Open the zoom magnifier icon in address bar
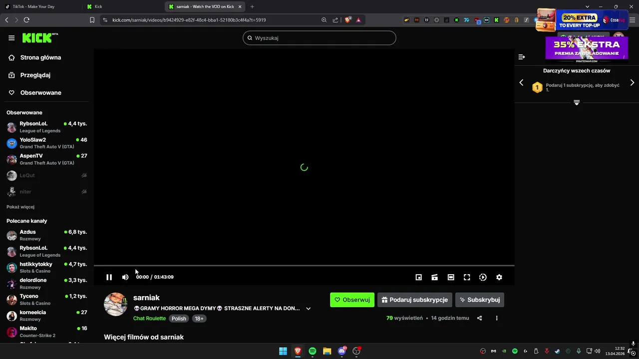The height and width of the screenshot is (359, 639). (324, 20)
